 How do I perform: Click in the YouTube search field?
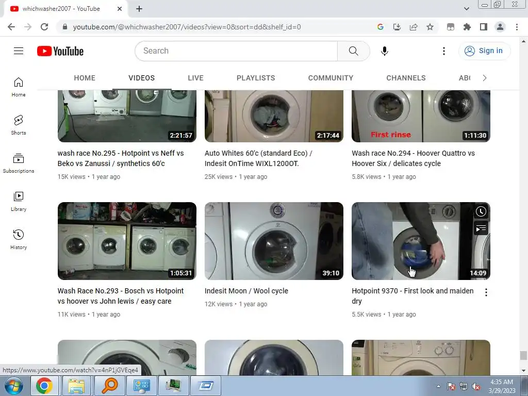click(236, 51)
